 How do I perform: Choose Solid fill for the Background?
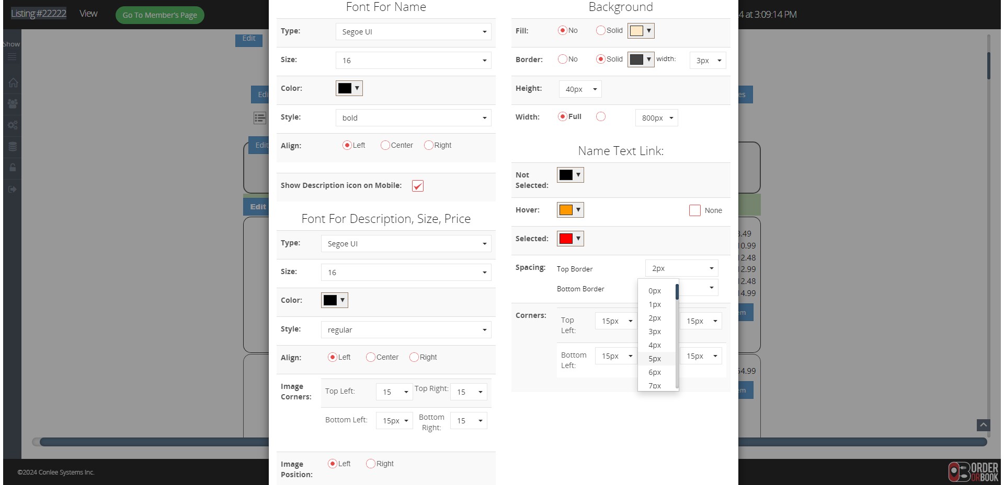pos(600,30)
